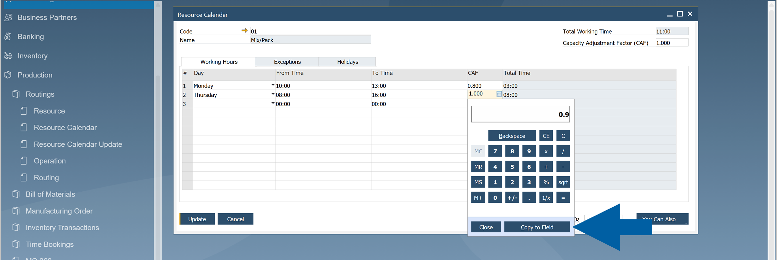This screenshot has height=260, width=777.
Task: Maximize the Resource Calendar window
Action: click(x=680, y=14)
